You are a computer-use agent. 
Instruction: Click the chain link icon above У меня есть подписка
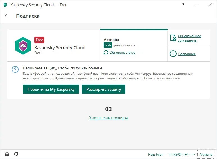(108, 109)
